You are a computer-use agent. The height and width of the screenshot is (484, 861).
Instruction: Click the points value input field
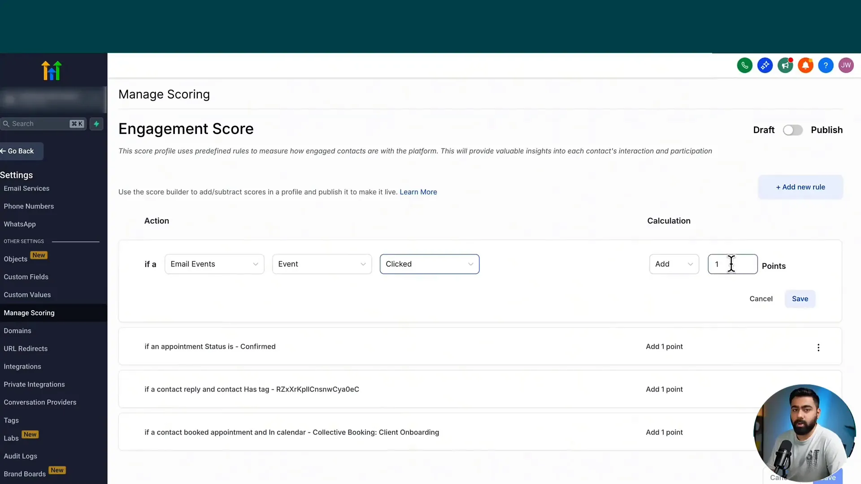click(732, 264)
